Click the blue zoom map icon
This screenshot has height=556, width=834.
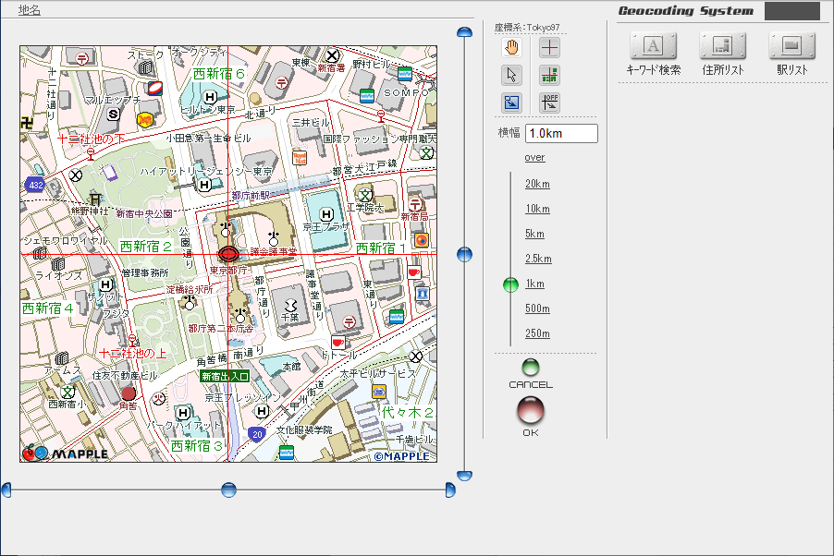click(x=511, y=103)
